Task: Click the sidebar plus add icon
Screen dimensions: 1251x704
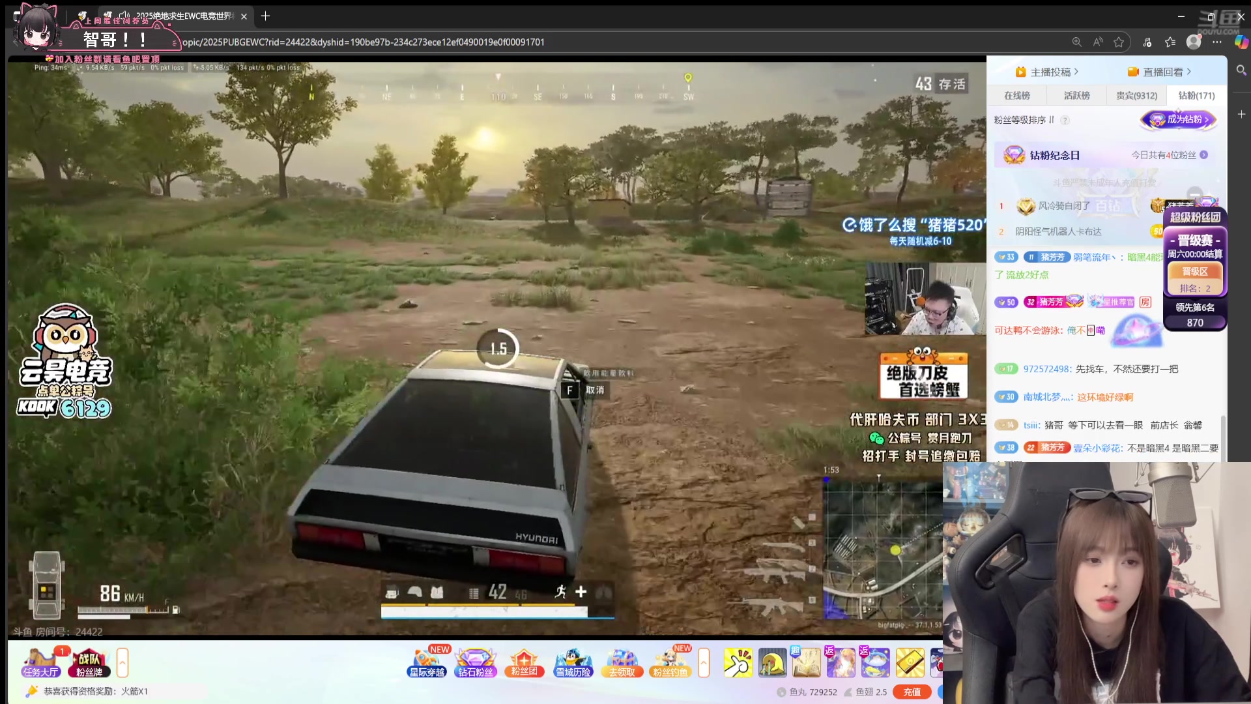Action: click(x=1241, y=114)
